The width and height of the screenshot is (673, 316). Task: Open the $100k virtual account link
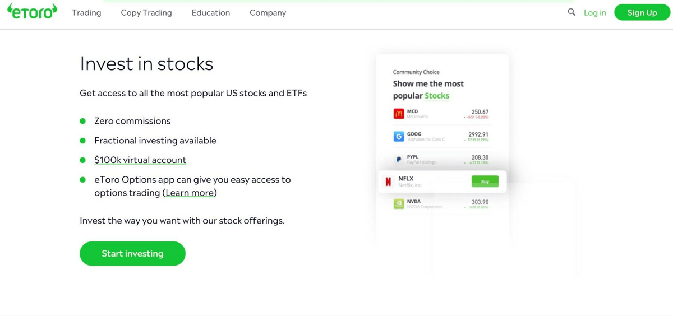point(140,160)
